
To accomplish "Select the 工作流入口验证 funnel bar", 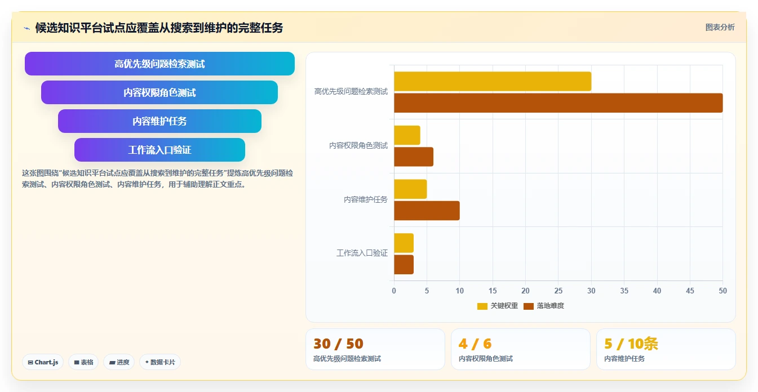I will pyautogui.click(x=159, y=150).
